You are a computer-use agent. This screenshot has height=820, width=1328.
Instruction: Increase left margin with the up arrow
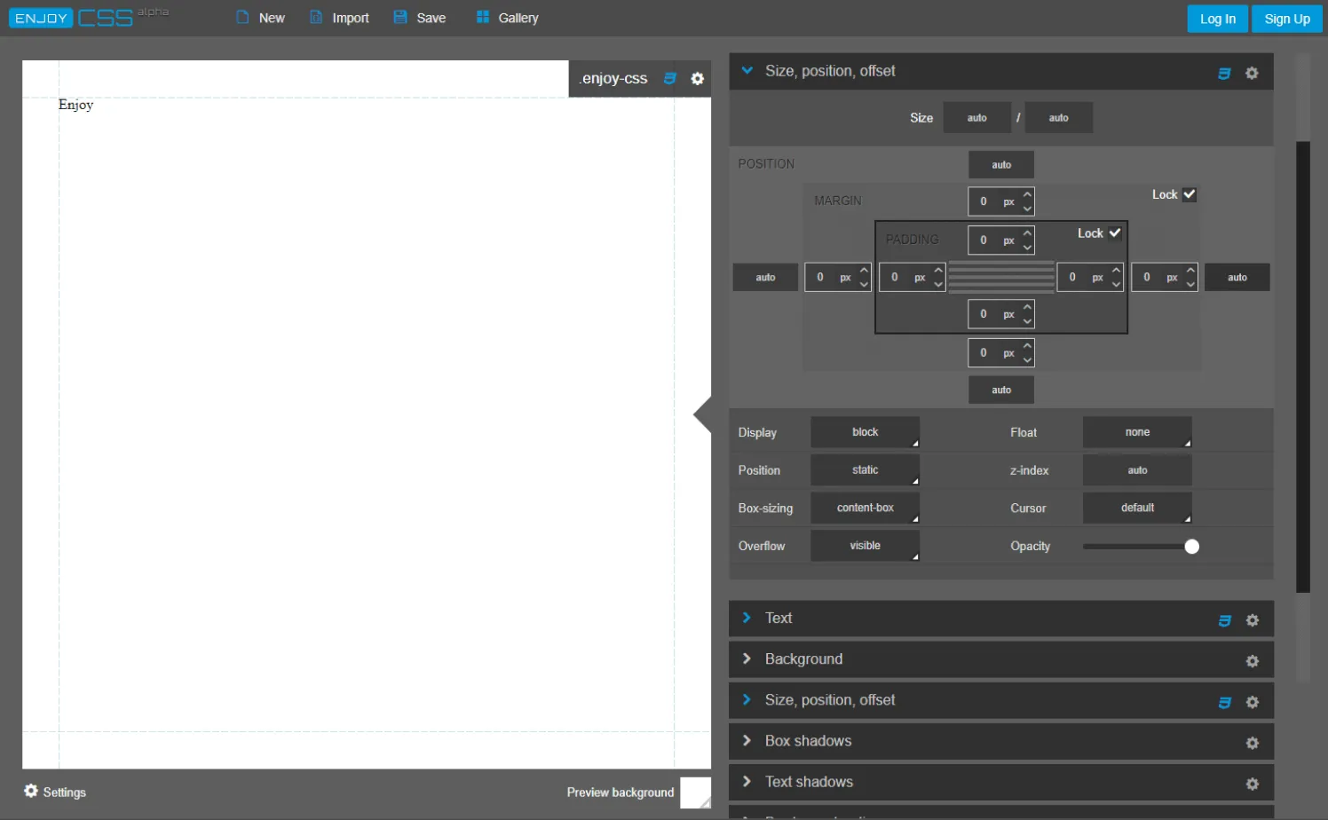click(864, 270)
